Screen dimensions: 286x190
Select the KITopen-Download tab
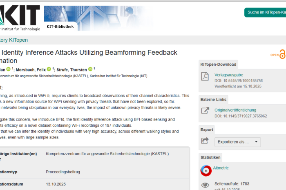218,65
